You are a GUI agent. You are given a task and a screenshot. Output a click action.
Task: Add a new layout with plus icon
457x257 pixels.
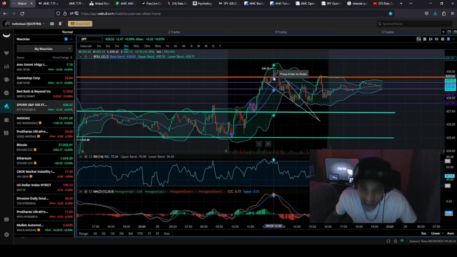[x=443, y=32]
